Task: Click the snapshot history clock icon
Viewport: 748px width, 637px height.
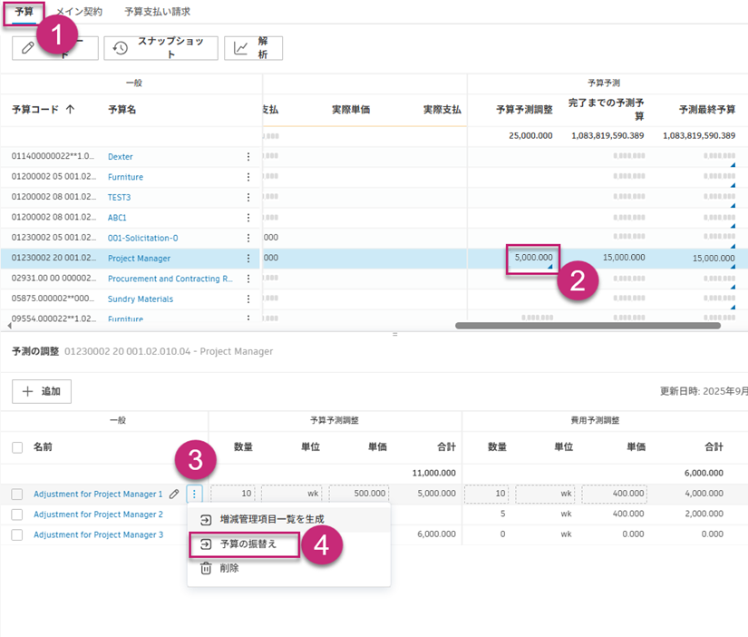Action: point(121,48)
